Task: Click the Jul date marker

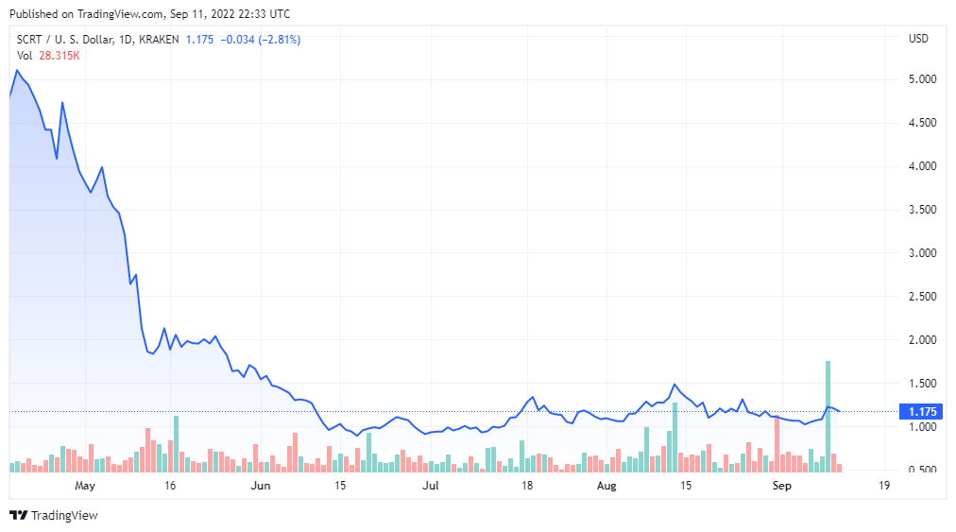Action: (431, 486)
